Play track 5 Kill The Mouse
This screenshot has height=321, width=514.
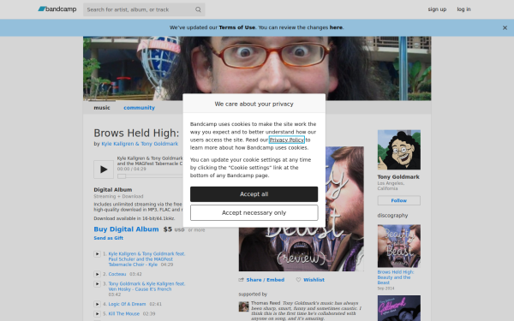coord(97,314)
